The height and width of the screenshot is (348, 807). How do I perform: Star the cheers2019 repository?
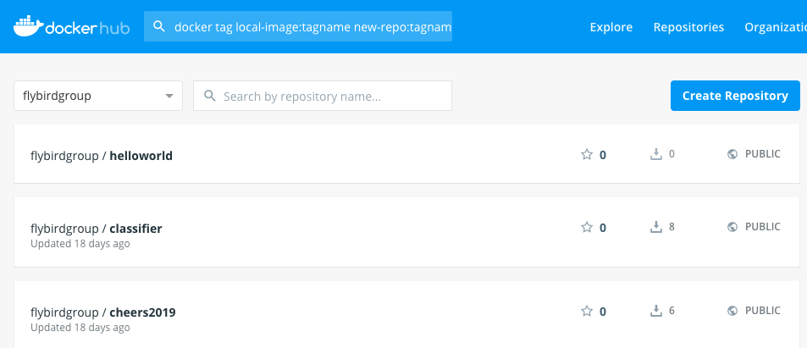click(587, 311)
